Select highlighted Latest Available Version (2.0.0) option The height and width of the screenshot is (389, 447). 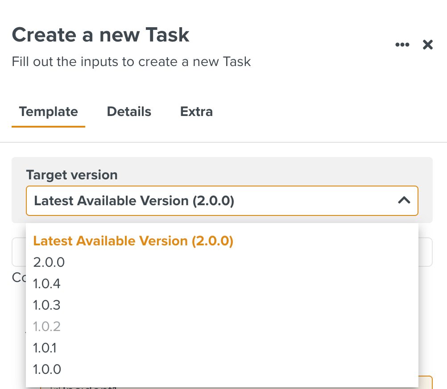[133, 241]
